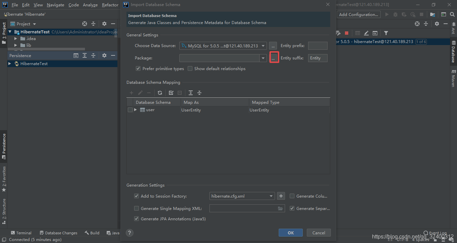Image resolution: width=457 pixels, height=243 pixels.
Task: Browse data sources with ellipsis button
Action: [273, 46]
